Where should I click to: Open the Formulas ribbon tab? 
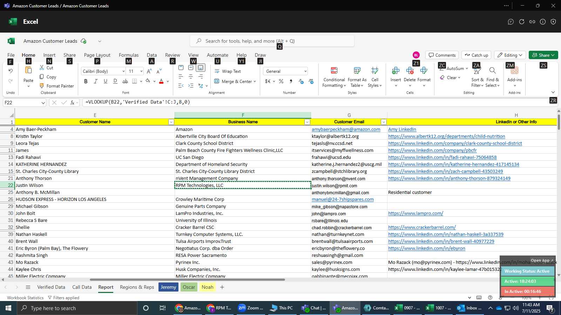(x=129, y=55)
